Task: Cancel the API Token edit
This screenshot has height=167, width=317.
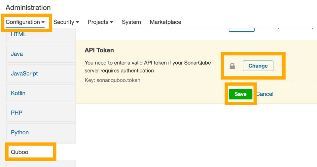Action: (265, 94)
